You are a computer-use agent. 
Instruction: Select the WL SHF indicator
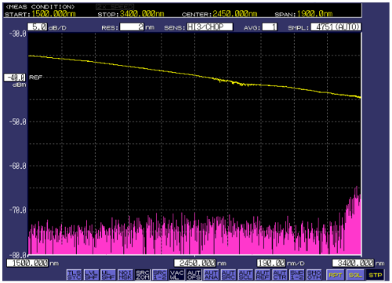(x=108, y=275)
